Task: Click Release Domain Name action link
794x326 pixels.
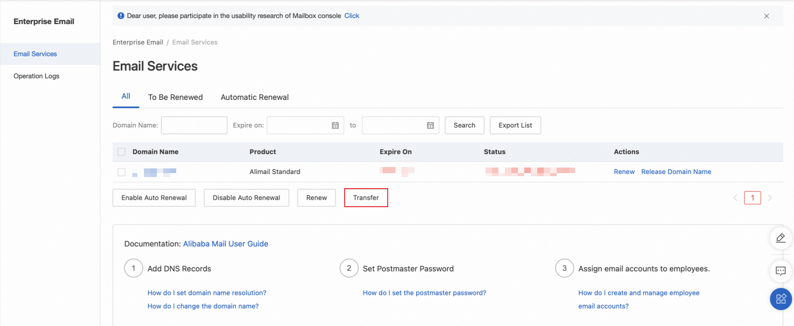Action: tap(676, 172)
